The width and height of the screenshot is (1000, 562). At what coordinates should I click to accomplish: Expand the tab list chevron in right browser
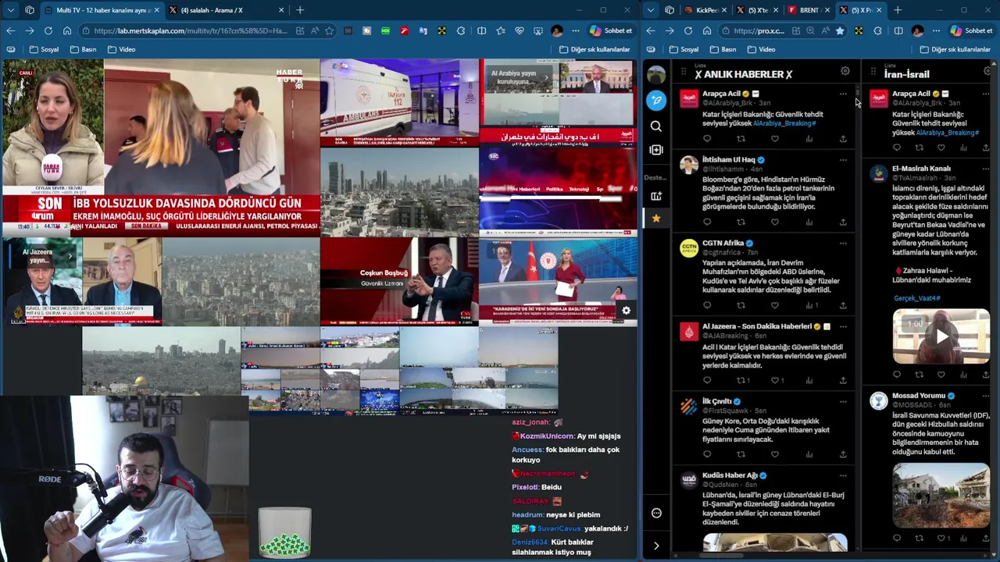coord(650,10)
